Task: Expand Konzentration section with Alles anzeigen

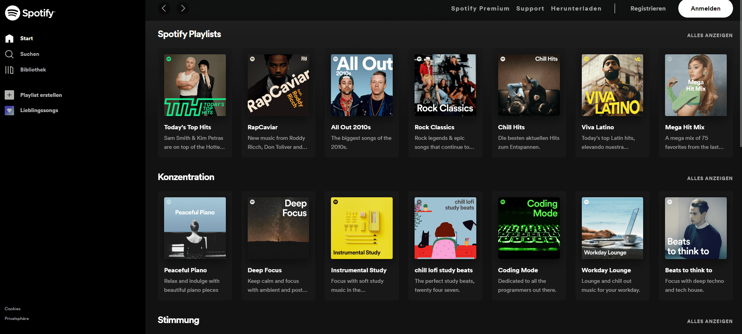Action: coord(710,178)
